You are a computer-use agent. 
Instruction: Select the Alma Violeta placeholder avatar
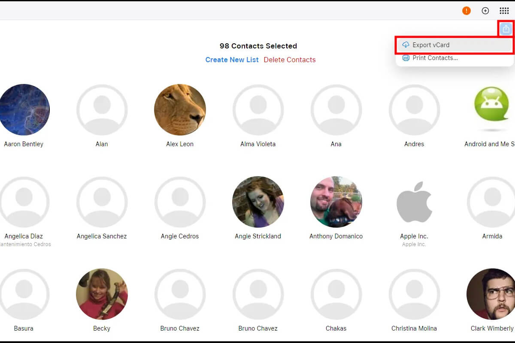(258, 110)
